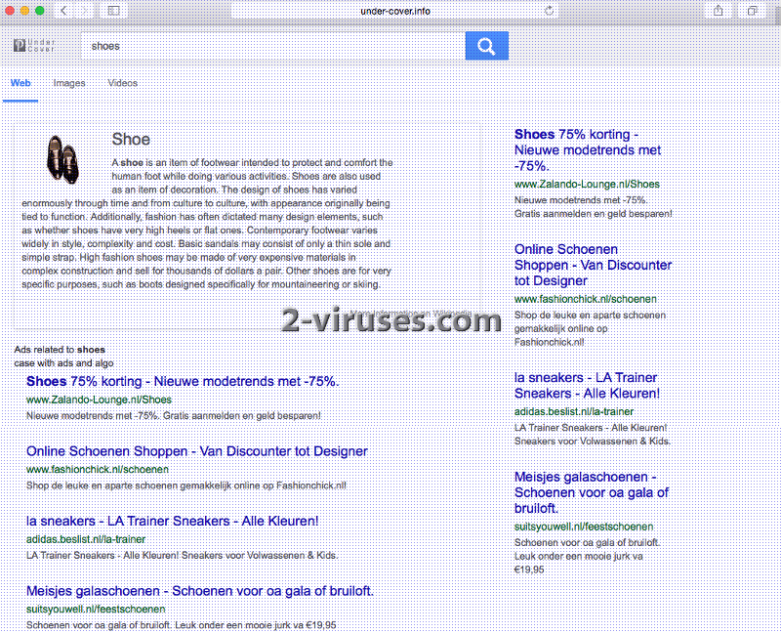Reload the under-cover.info page

pyautogui.click(x=549, y=11)
